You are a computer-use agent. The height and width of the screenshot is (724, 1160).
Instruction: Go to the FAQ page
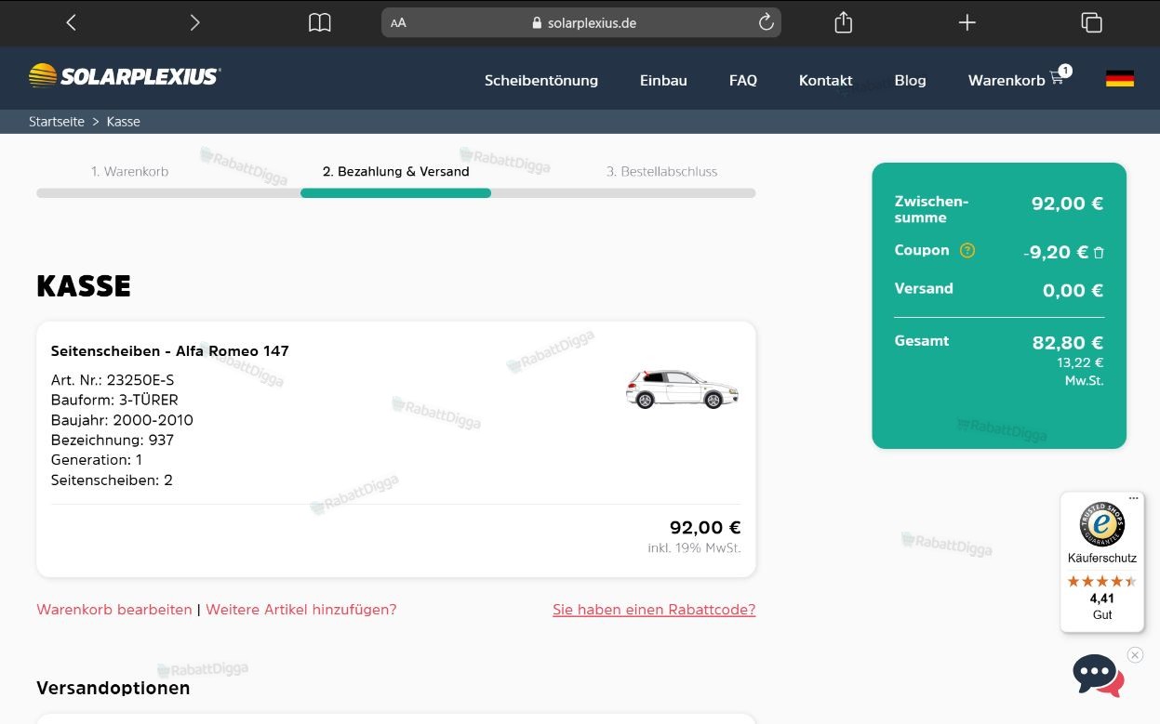(x=743, y=80)
